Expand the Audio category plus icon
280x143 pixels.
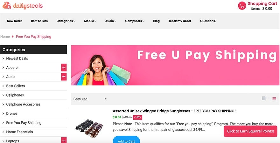[x=64, y=77]
